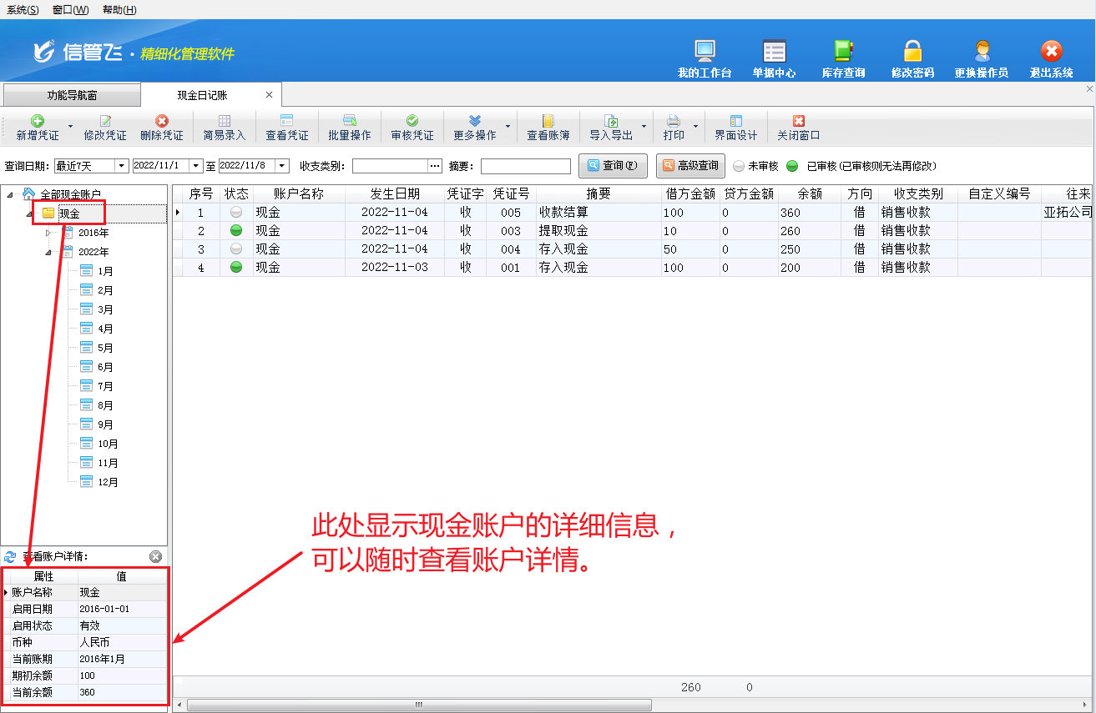
Task: Open the 更多操作 dropdown arrow
Action: [508, 127]
